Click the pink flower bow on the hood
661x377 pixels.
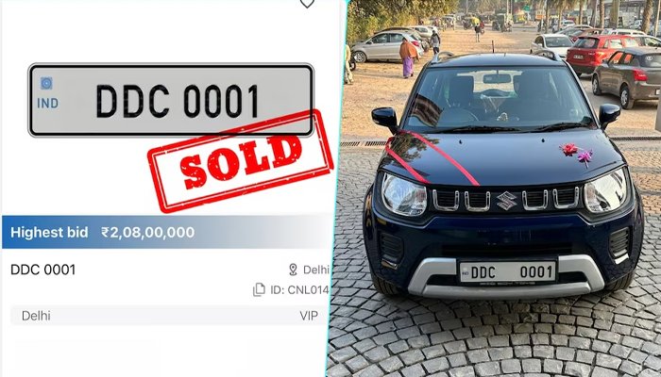click(x=577, y=154)
